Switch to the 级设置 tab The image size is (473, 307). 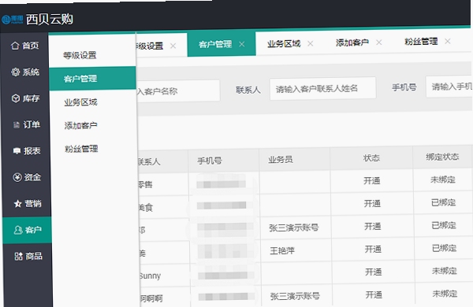[150, 46]
